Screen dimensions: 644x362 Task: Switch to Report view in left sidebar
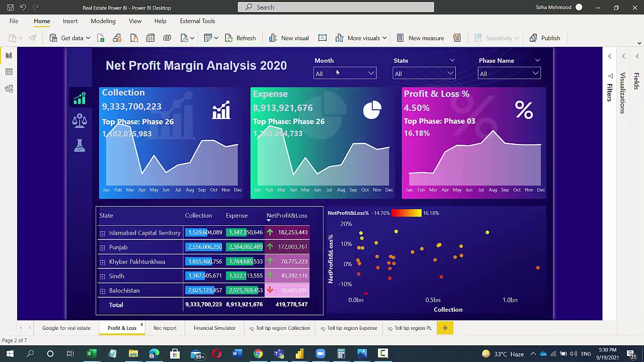[x=9, y=55]
